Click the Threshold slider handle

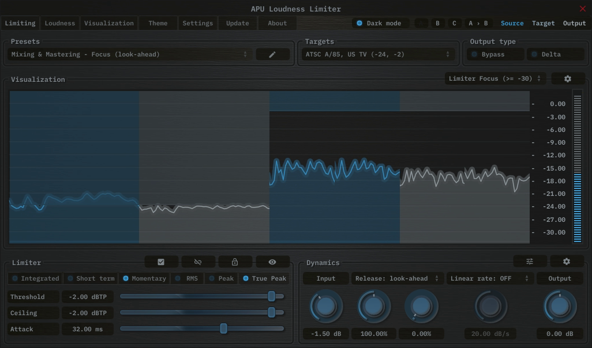272,296
